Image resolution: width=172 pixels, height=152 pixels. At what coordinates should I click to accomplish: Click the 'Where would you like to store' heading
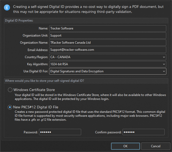click(45, 81)
